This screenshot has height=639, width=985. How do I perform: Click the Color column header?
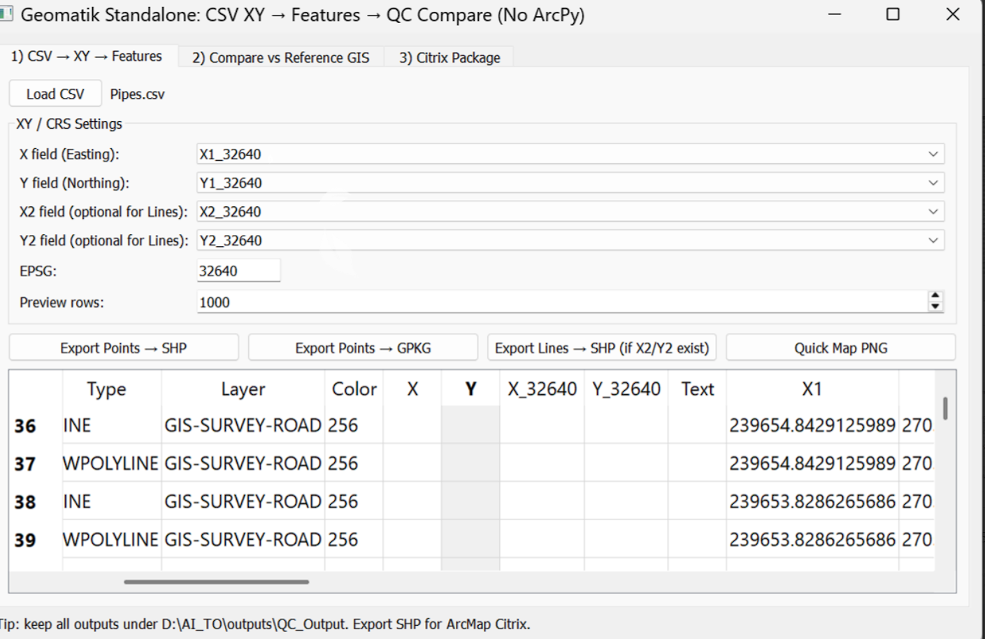coord(354,389)
